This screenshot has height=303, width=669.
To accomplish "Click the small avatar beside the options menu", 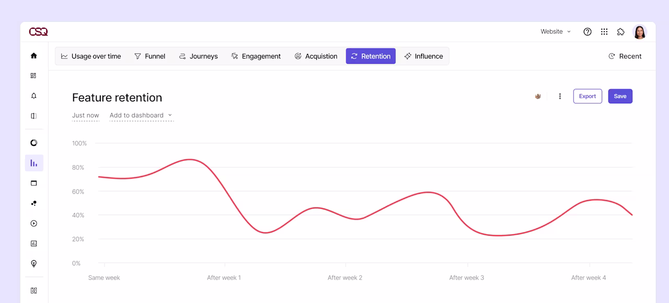I will coord(538,96).
